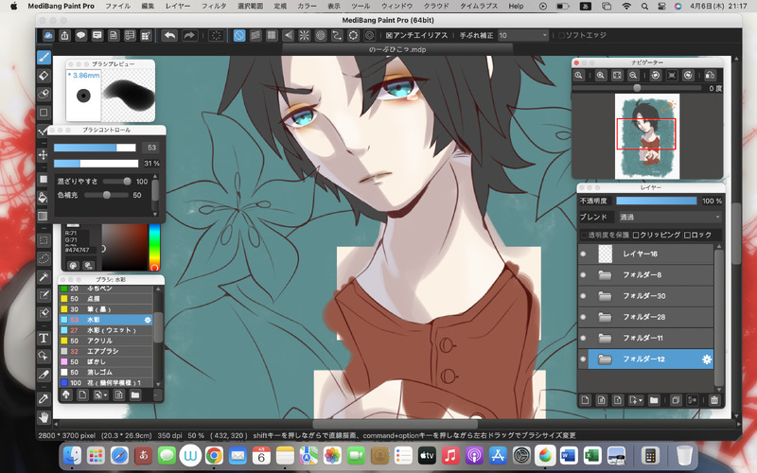757x473 pixels.
Task: Enable radial snap guide icon
Action: (x=304, y=35)
